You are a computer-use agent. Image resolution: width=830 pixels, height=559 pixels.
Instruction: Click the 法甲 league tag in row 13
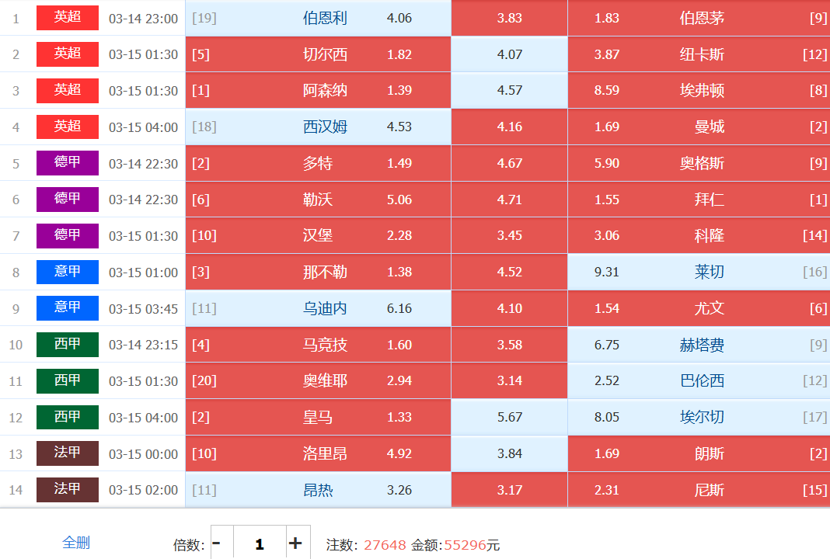[x=68, y=453]
